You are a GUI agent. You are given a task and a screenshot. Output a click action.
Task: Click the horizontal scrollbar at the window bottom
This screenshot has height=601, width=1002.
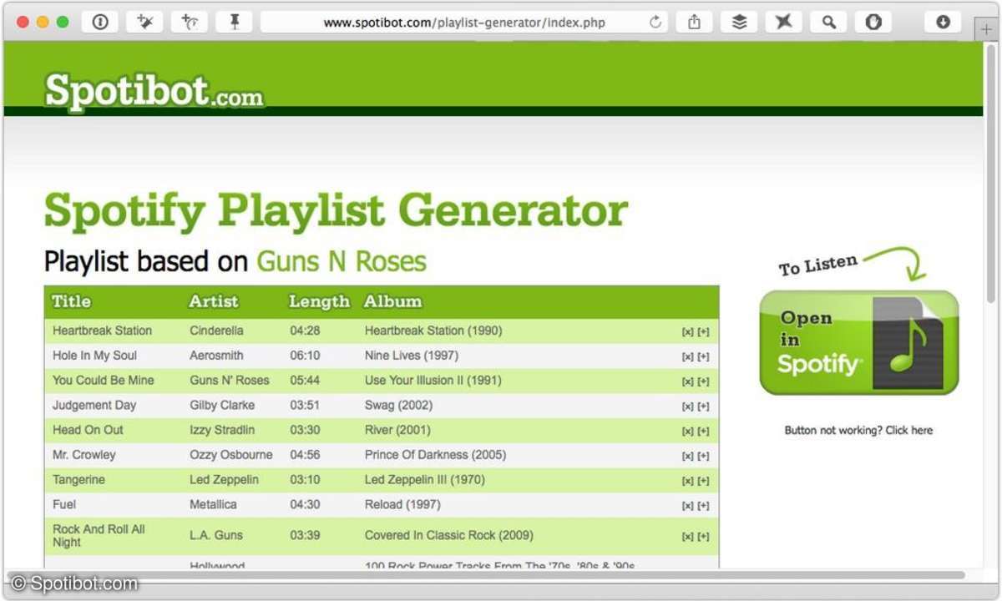point(486,575)
